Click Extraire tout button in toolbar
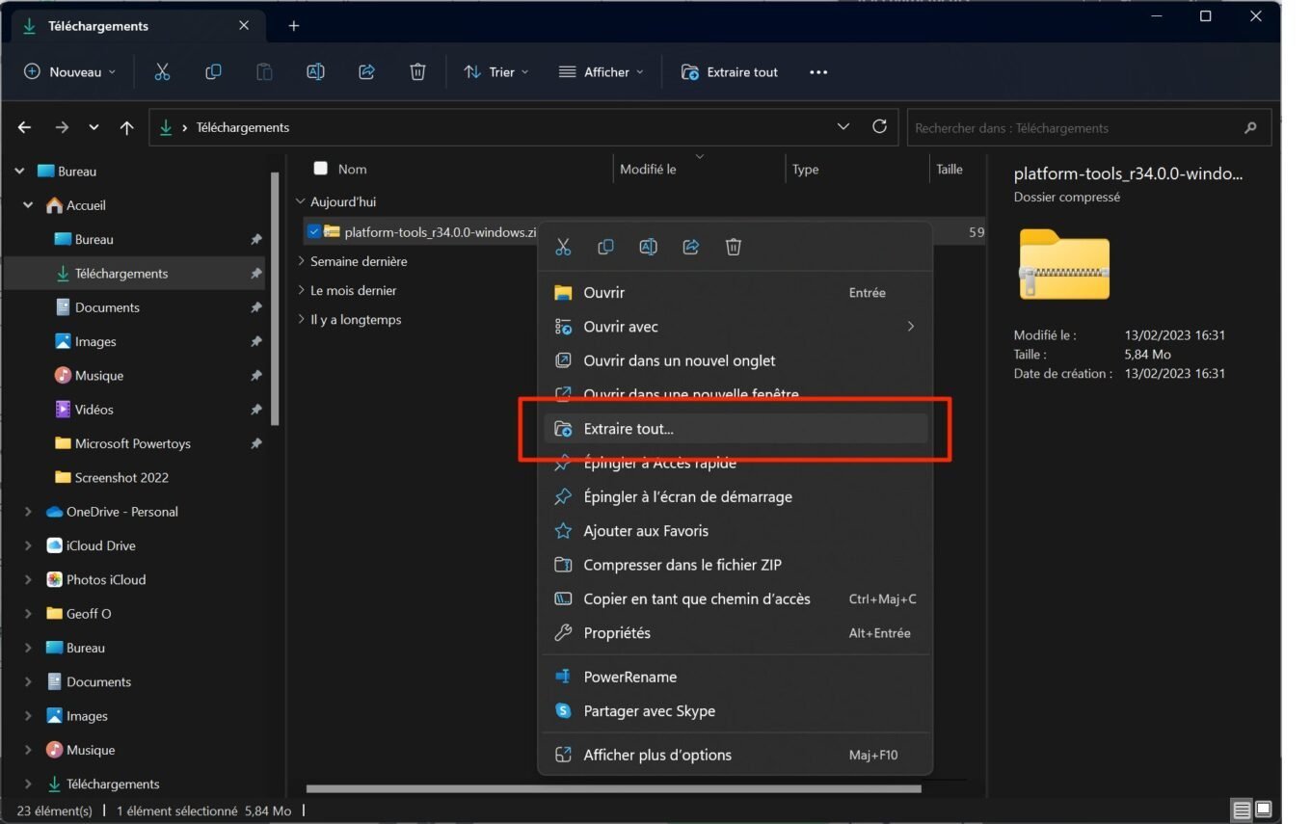Image resolution: width=1311 pixels, height=824 pixels. [x=730, y=72]
